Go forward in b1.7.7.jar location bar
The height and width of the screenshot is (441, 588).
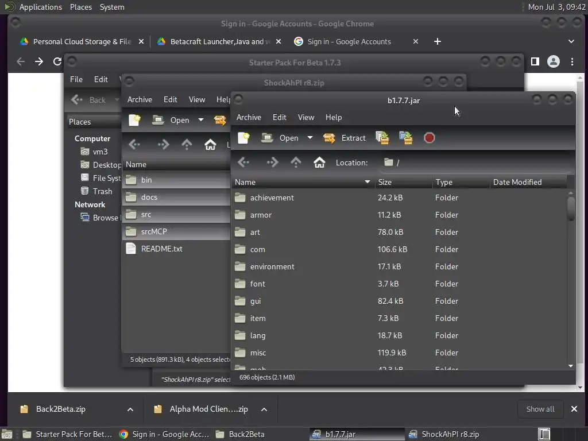[x=272, y=163]
